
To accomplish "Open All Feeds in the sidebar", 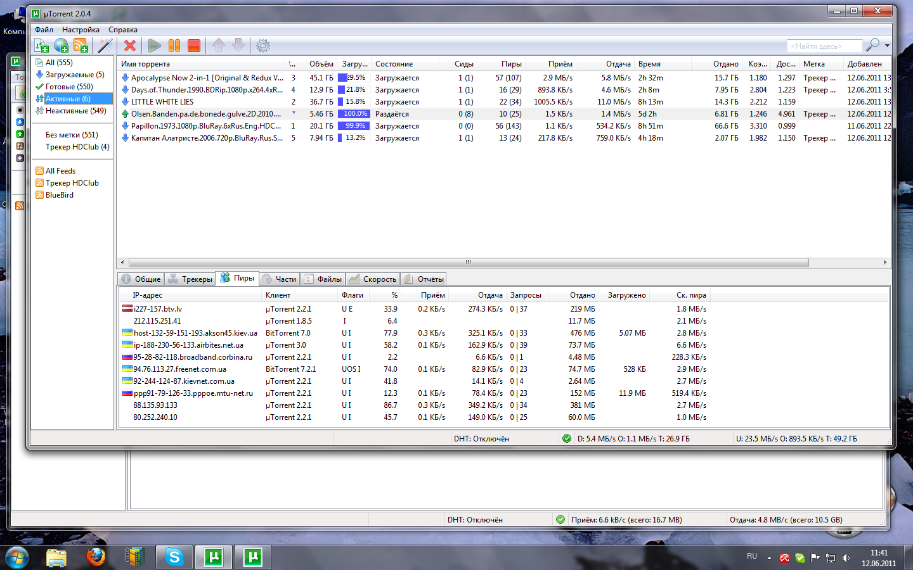I will [60, 171].
